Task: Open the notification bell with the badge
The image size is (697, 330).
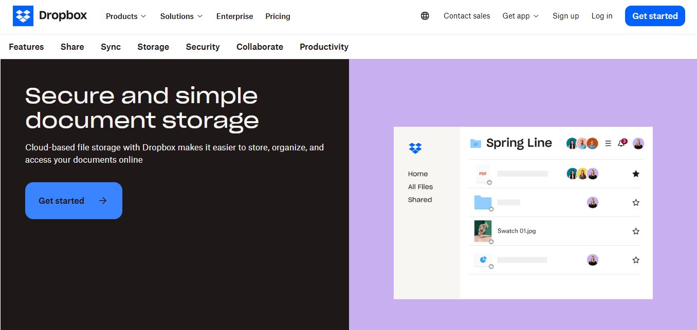Action: pos(622,143)
